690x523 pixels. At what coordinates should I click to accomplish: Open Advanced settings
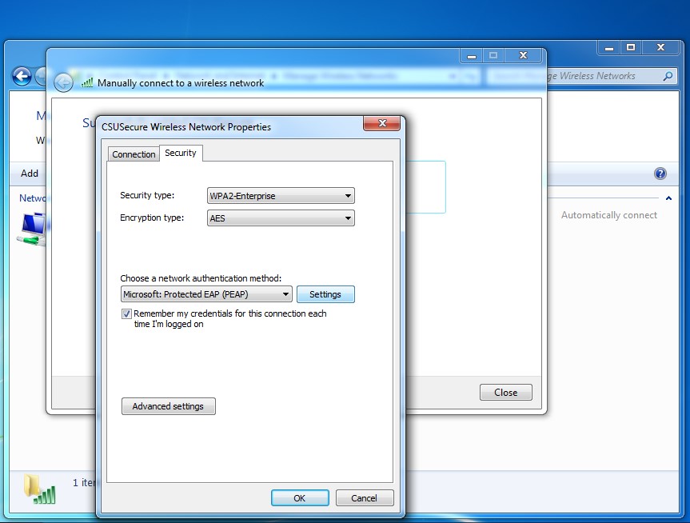tap(169, 406)
